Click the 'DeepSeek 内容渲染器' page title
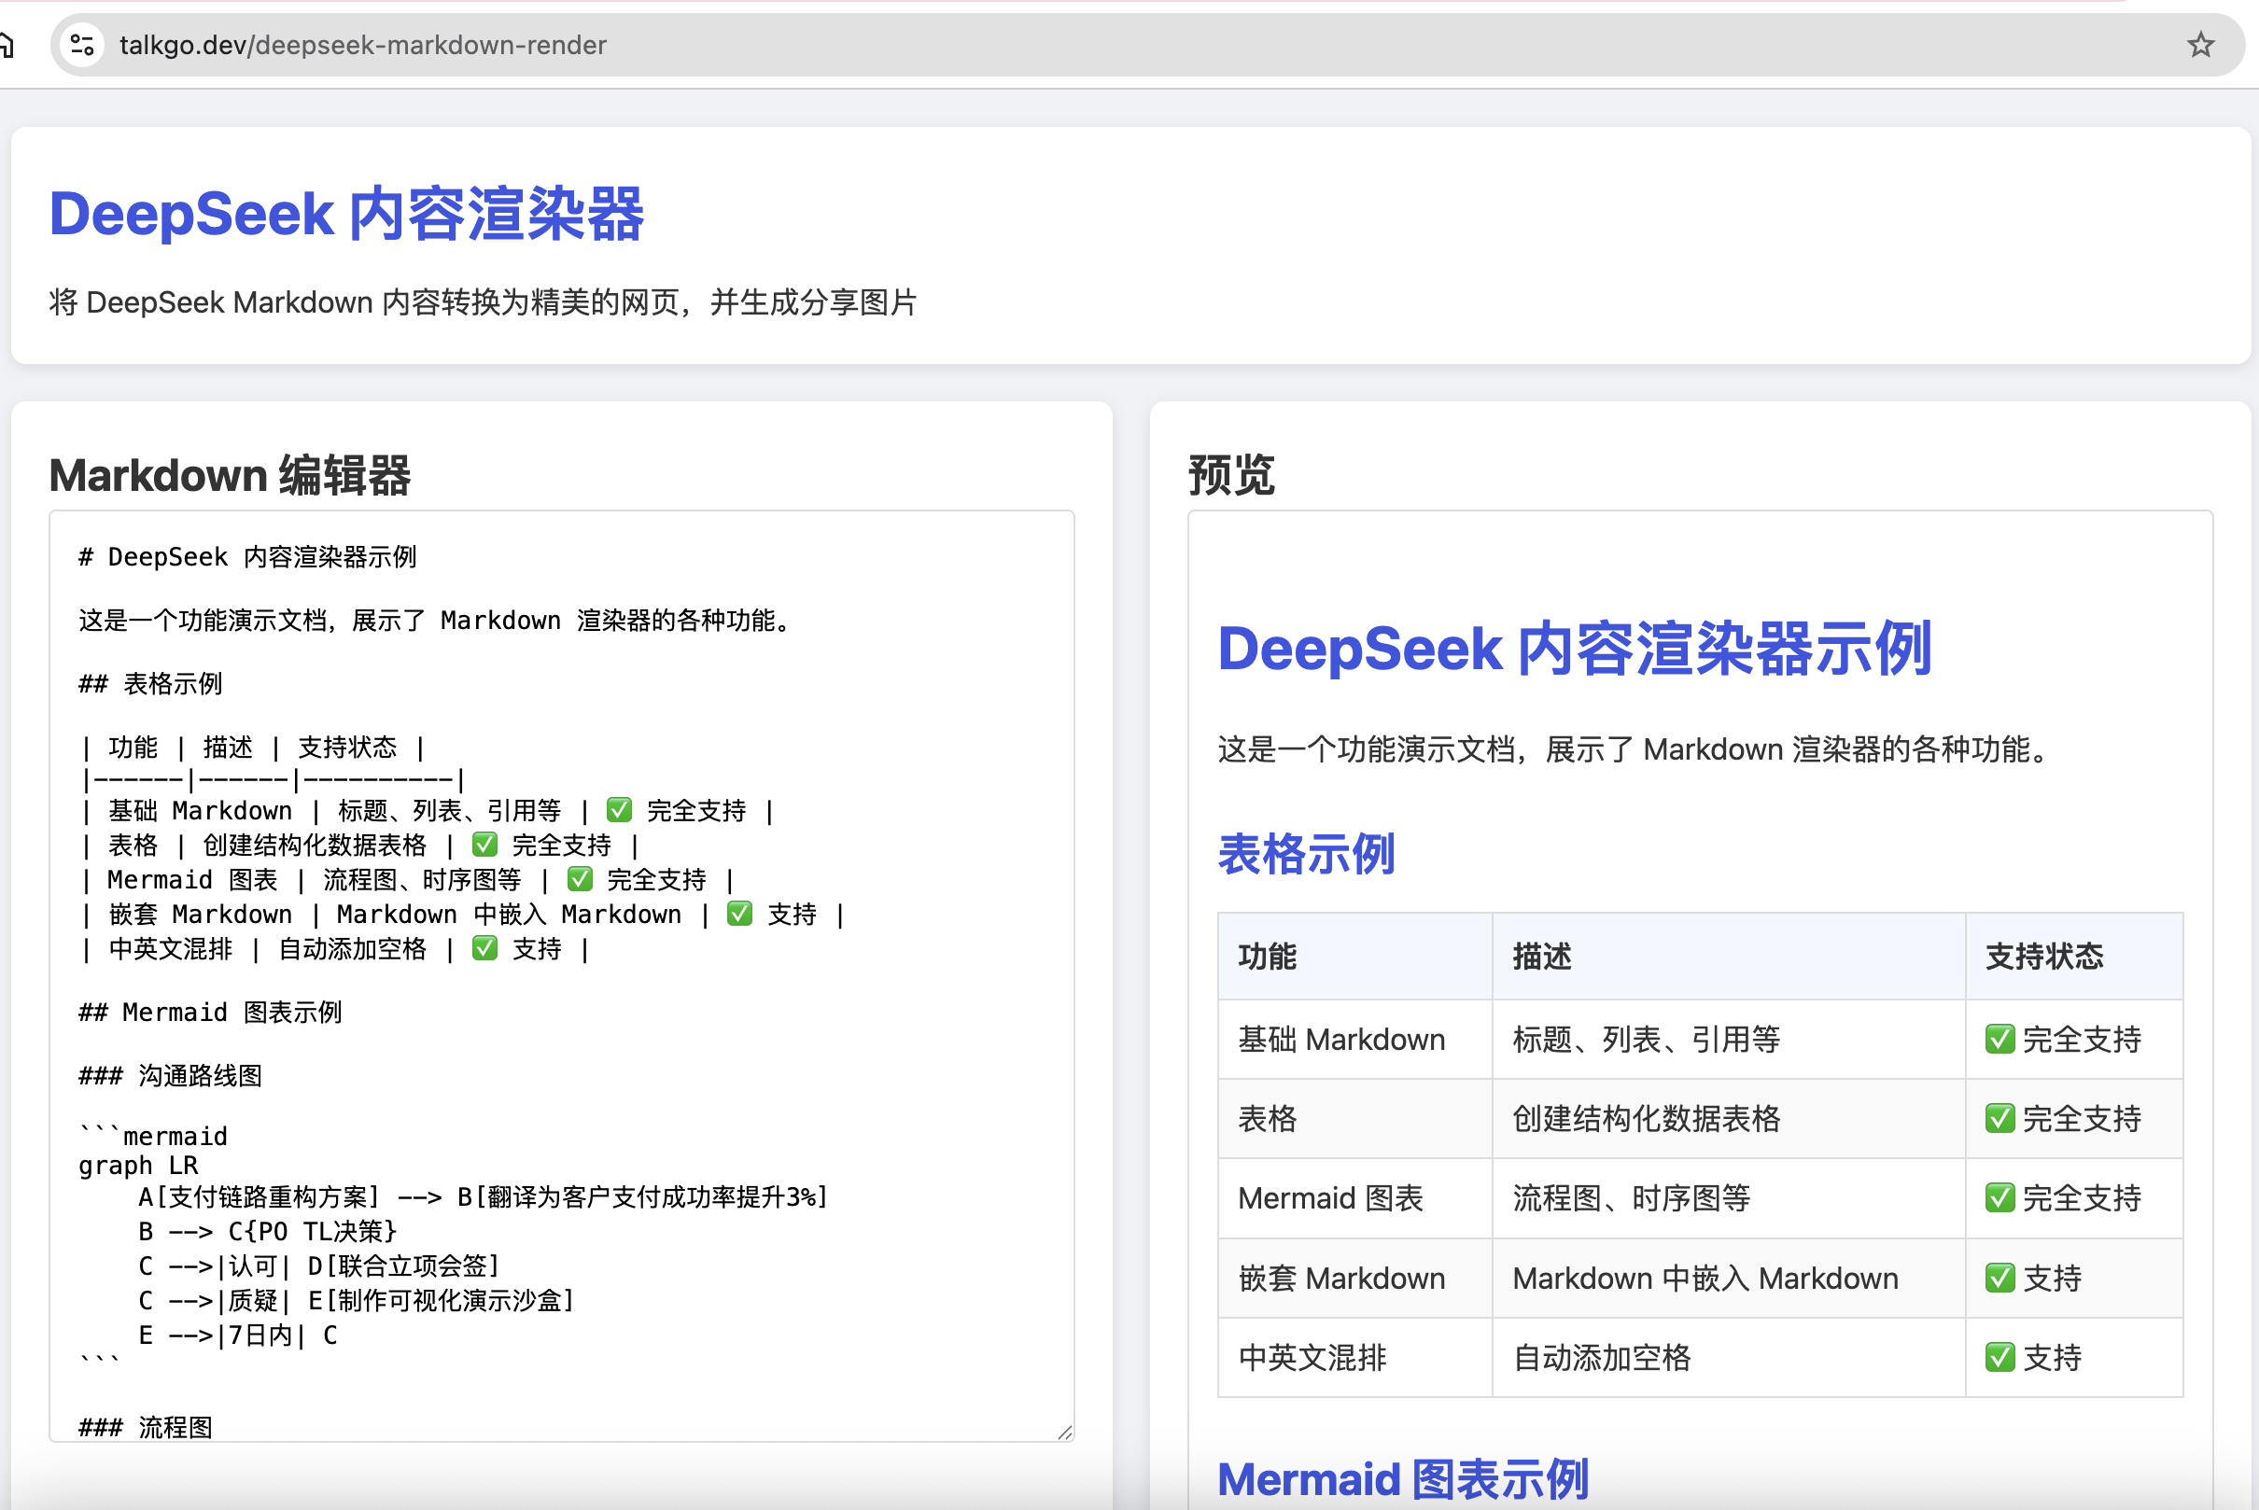Image resolution: width=2259 pixels, height=1510 pixels. tap(347, 214)
